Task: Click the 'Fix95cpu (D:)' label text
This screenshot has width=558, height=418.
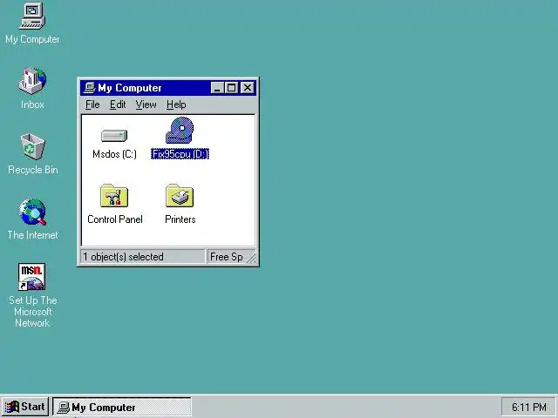Action: (180, 154)
